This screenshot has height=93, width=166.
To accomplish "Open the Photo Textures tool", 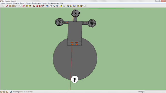I will coord(71,6).
